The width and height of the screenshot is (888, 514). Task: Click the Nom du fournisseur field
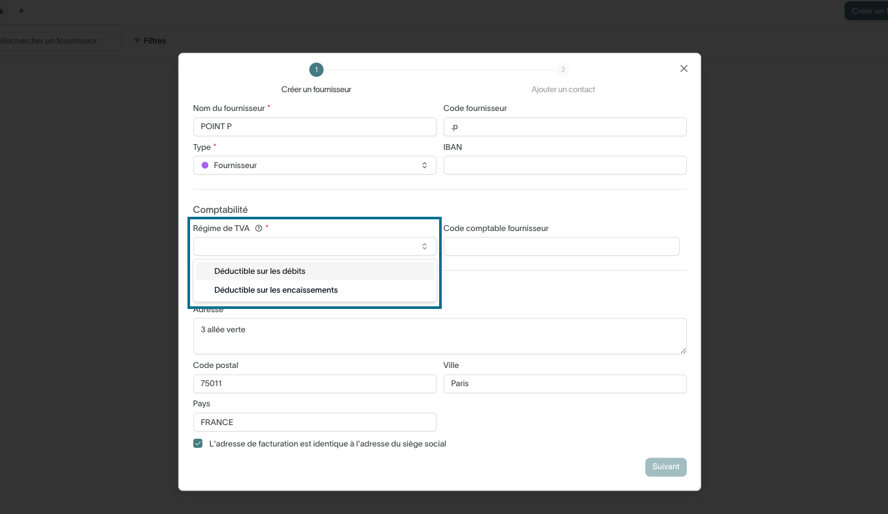click(x=315, y=127)
